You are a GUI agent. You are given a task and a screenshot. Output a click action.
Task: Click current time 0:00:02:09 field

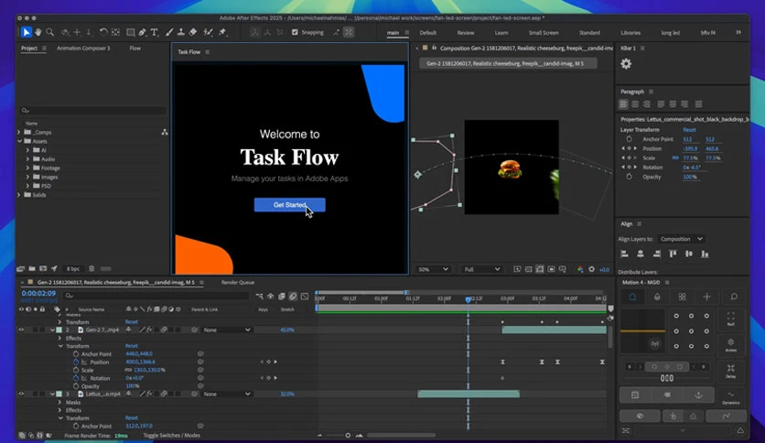[38, 294]
